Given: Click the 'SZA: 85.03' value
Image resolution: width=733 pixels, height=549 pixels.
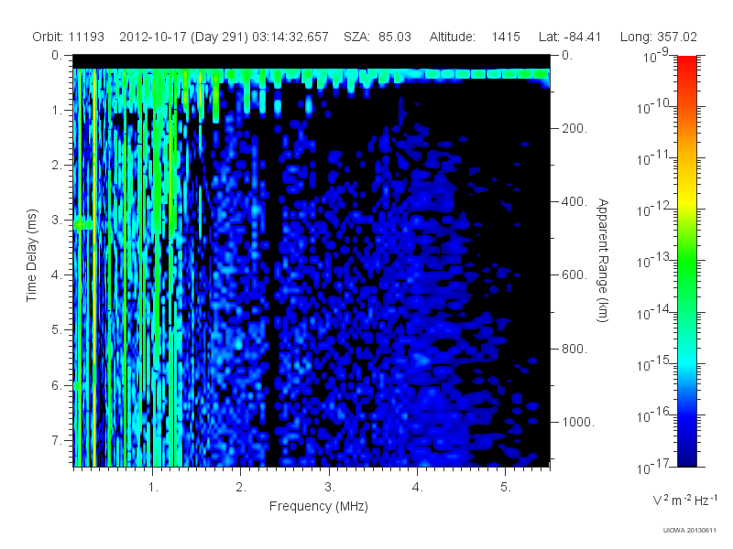Looking at the screenshot, I should [377, 37].
